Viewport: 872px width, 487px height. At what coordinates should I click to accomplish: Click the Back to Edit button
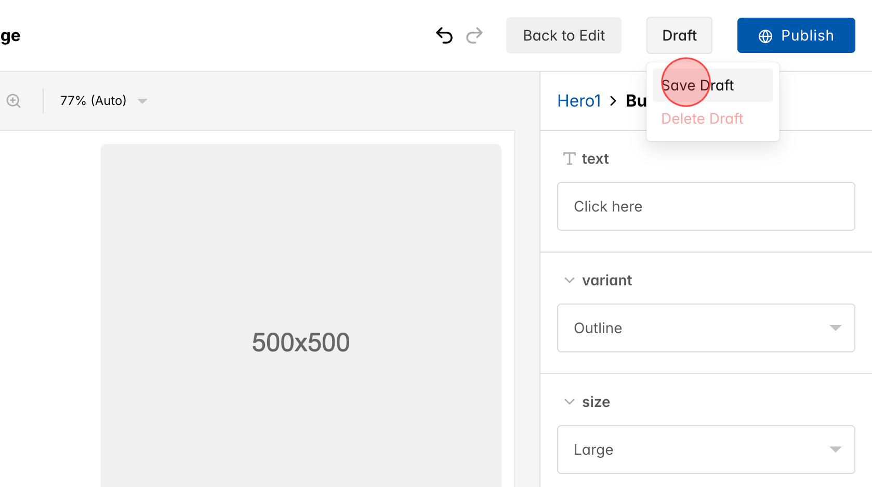coord(563,35)
